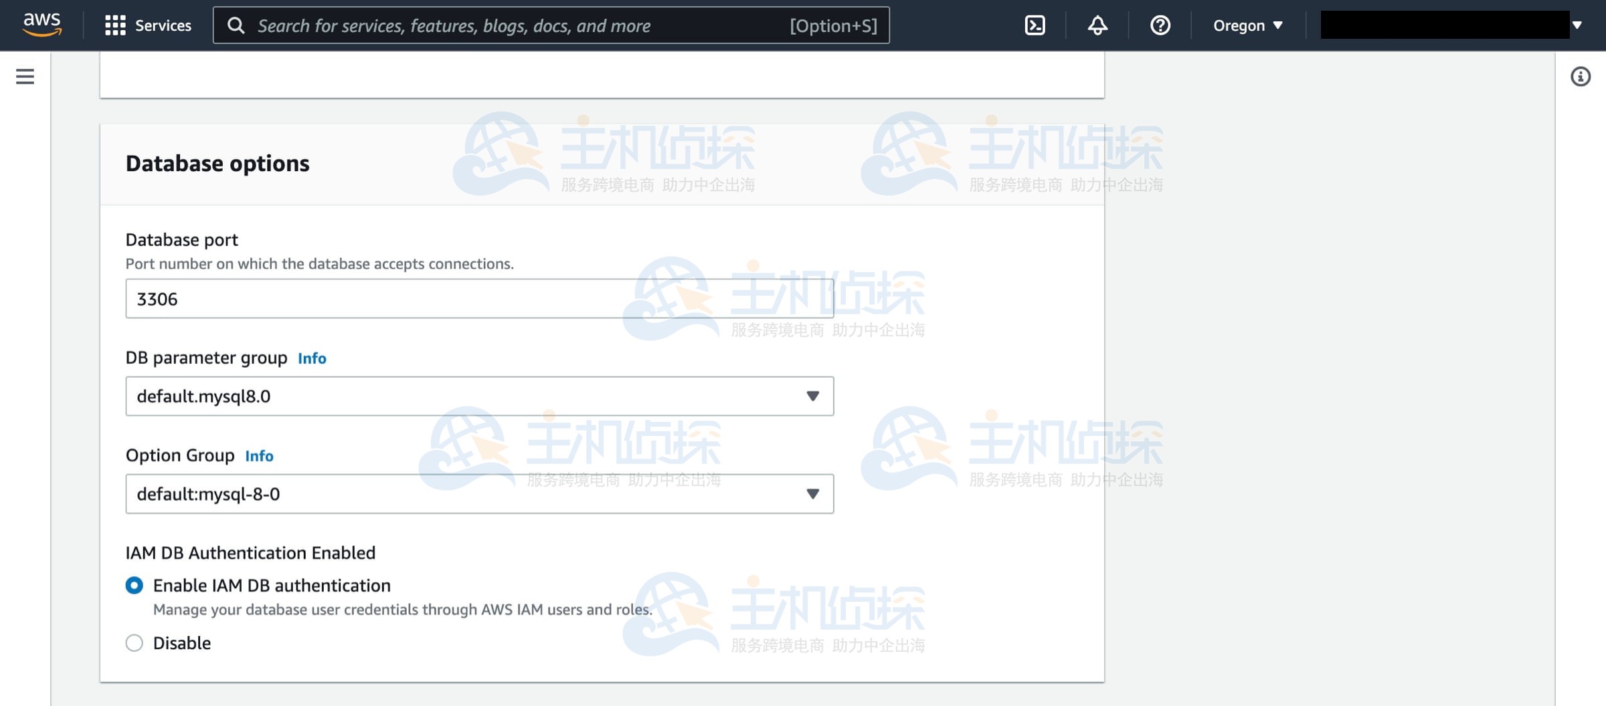
Task: Select Enable IAM DB authentication radio button
Action: 135,585
